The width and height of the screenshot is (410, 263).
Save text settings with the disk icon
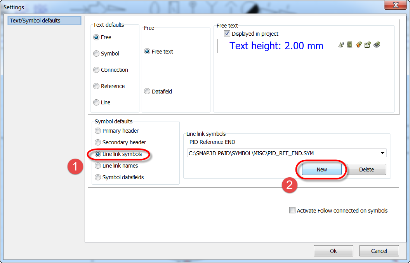(367, 45)
